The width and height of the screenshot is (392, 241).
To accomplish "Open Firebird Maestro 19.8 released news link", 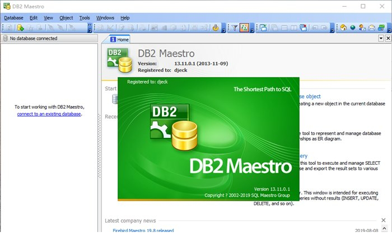I will (x=143, y=230).
